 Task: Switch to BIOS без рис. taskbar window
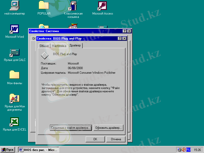click(39, 150)
